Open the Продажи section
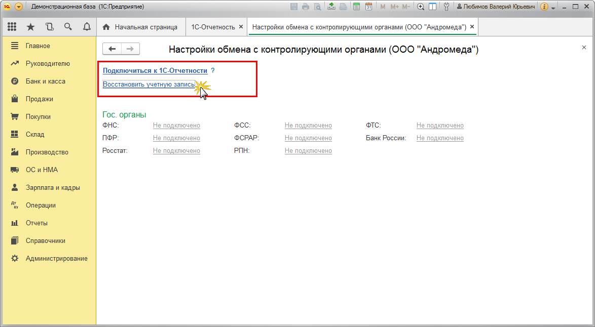Image resolution: width=595 pixels, height=327 pixels. [x=49, y=99]
